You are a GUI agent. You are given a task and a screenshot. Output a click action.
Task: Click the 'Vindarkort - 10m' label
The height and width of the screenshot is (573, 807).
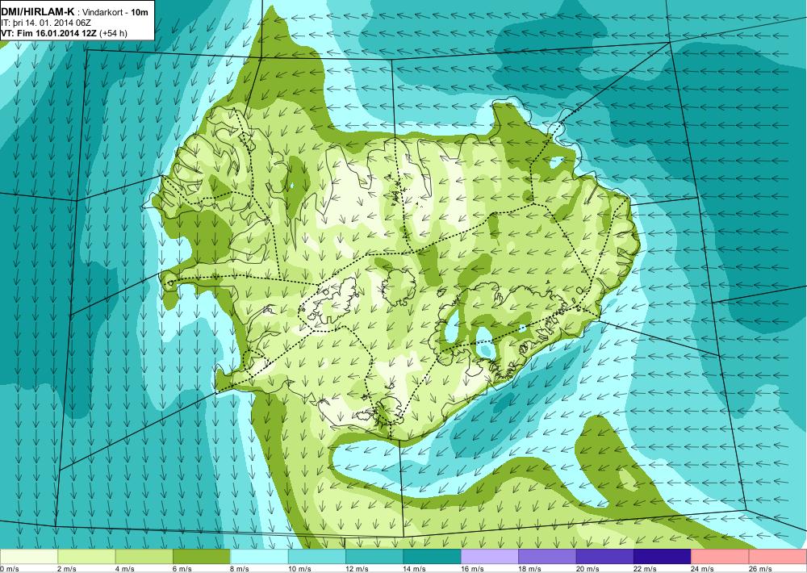coord(115,12)
